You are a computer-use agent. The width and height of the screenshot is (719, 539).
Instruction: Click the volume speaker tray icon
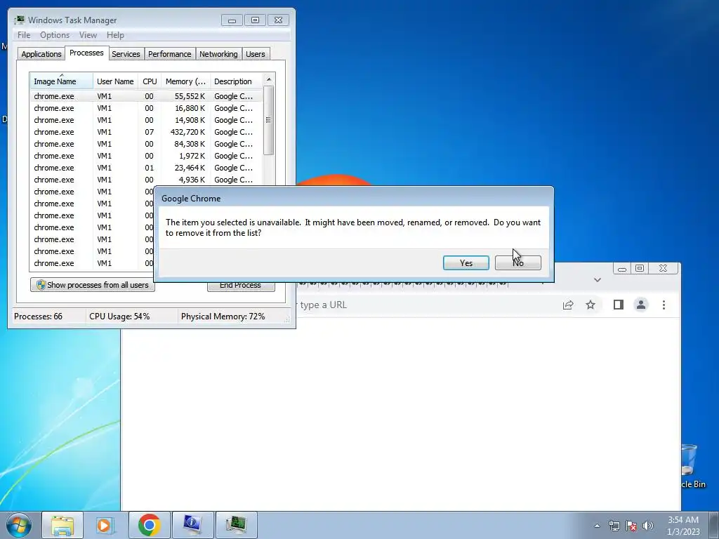click(x=648, y=526)
